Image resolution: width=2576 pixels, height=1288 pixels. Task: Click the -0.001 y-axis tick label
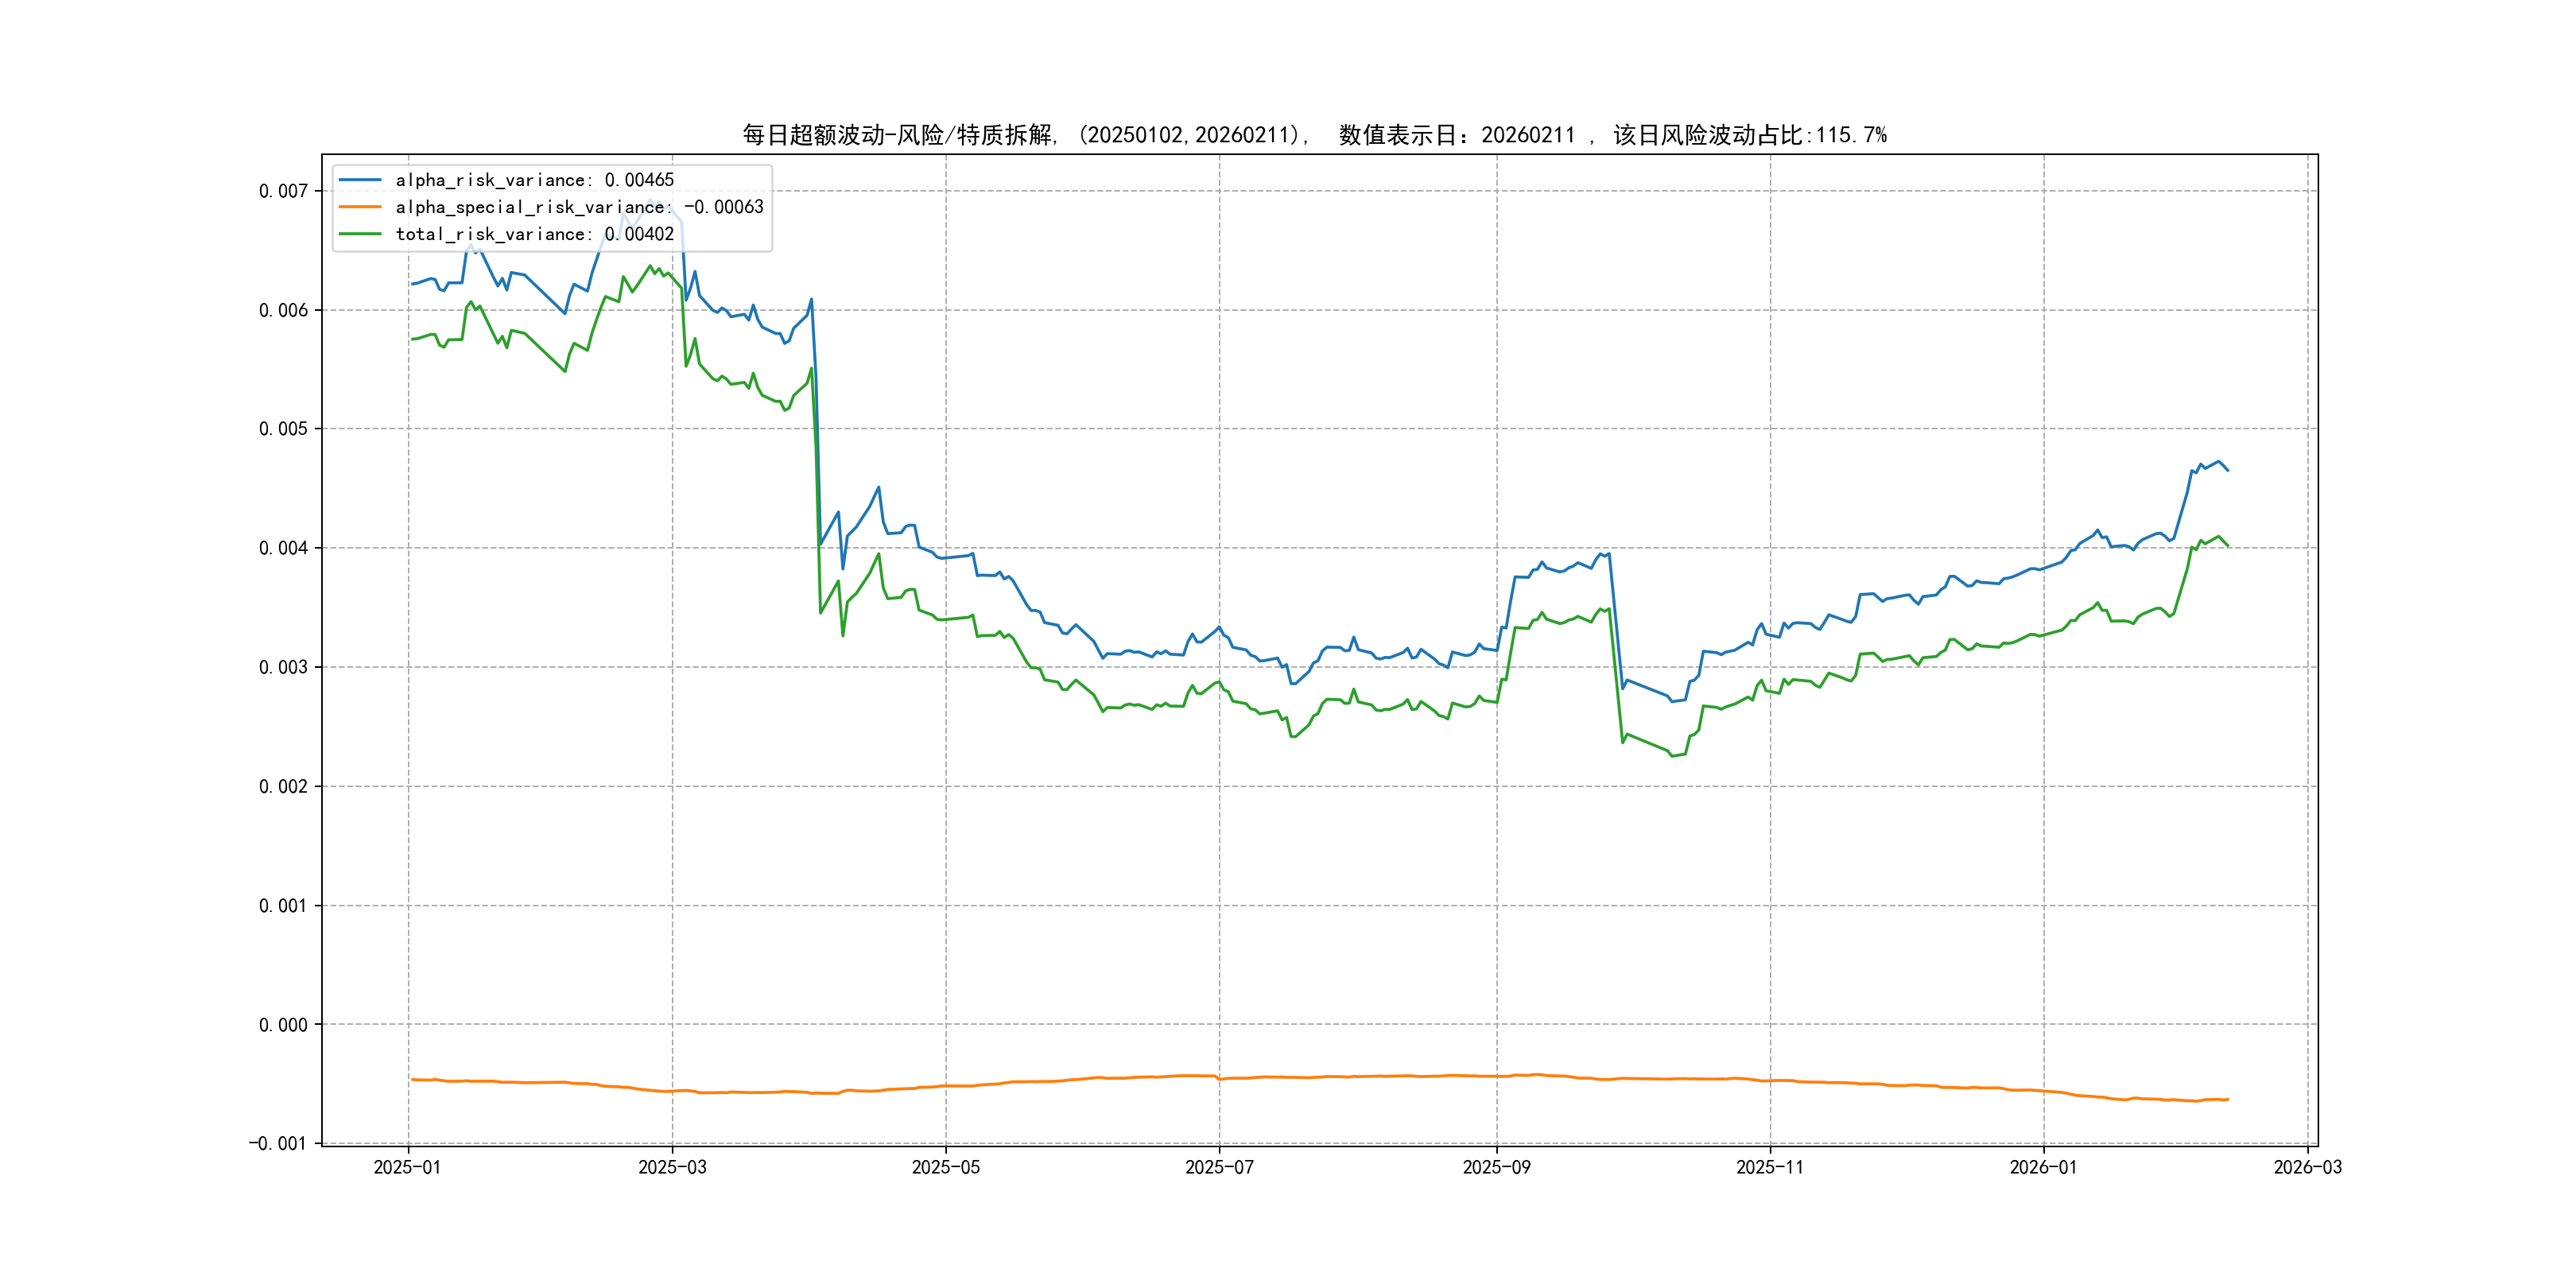(278, 1143)
